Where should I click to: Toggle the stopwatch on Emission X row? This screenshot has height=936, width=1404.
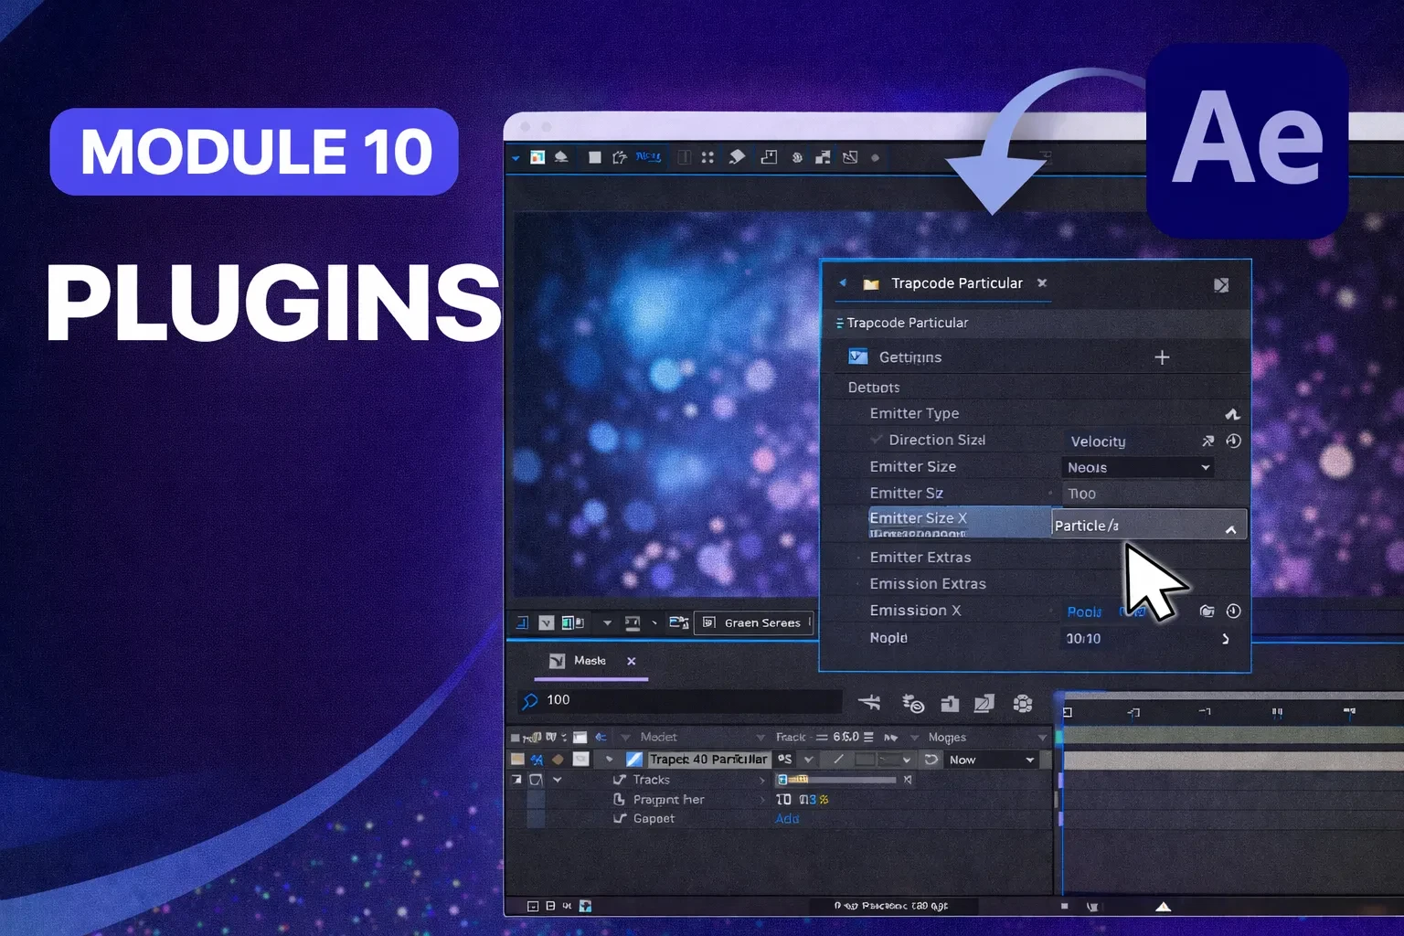tap(1233, 611)
